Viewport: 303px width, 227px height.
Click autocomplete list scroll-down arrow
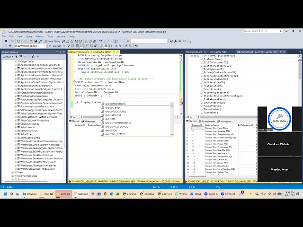[x=172, y=134]
